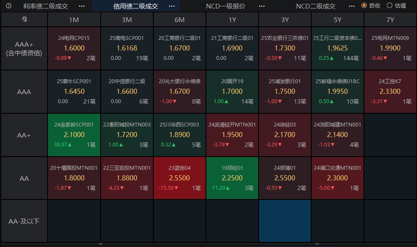Select the NCD二级成交 tab
Viewport: 417px width, 247px height.
[316, 6]
